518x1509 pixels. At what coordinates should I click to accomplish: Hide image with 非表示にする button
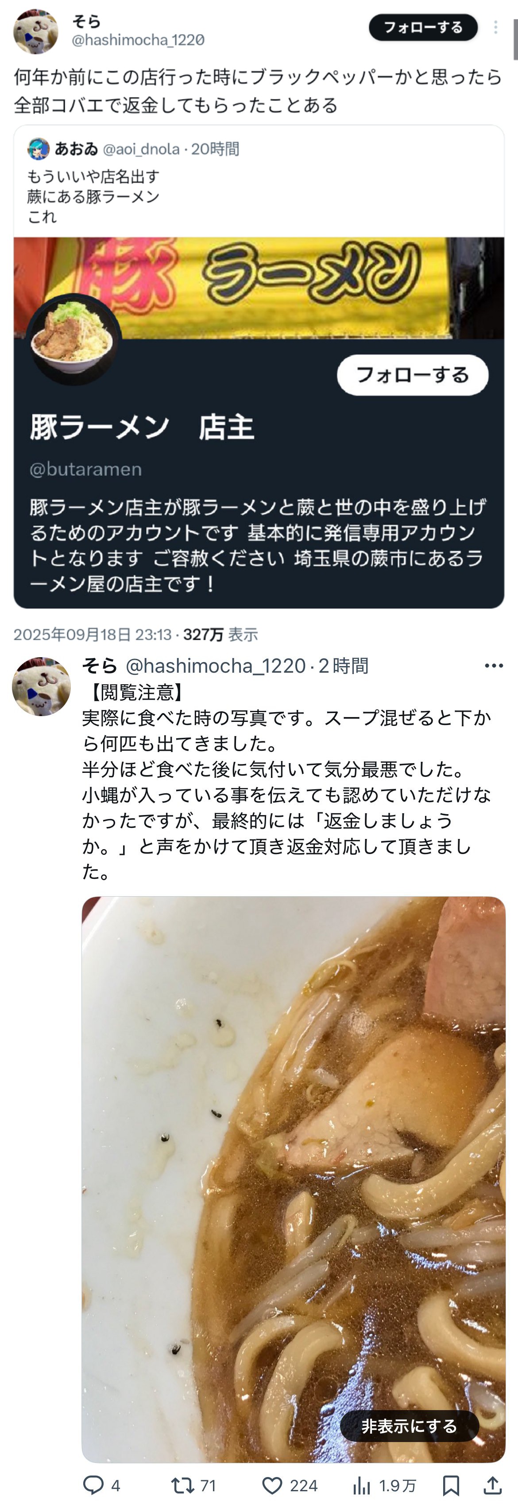pos(409,1426)
